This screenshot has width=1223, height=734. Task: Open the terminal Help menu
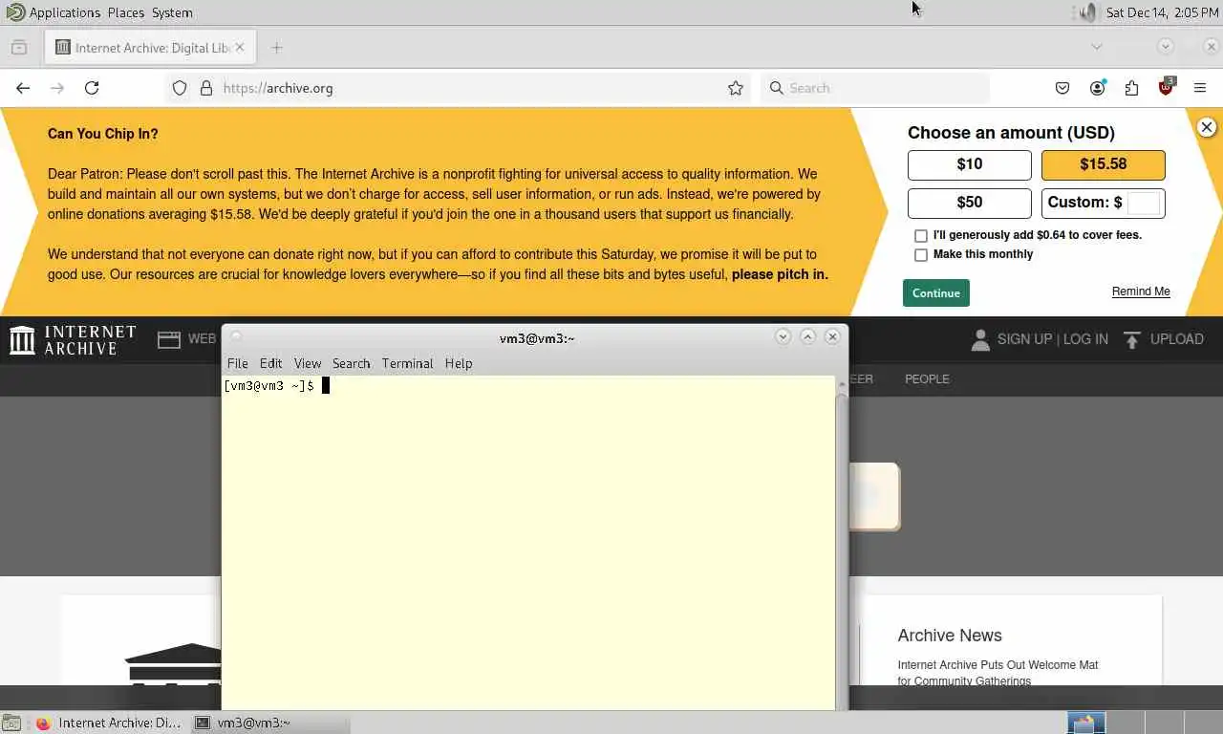[459, 363]
